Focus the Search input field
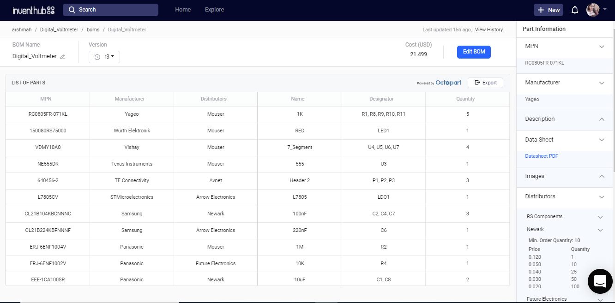The width and height of the screenshot is (615, 303). pos(110,10)
